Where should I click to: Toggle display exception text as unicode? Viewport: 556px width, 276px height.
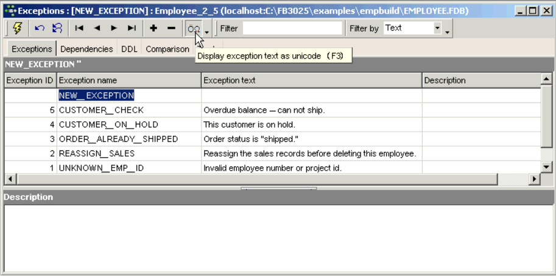194,29
